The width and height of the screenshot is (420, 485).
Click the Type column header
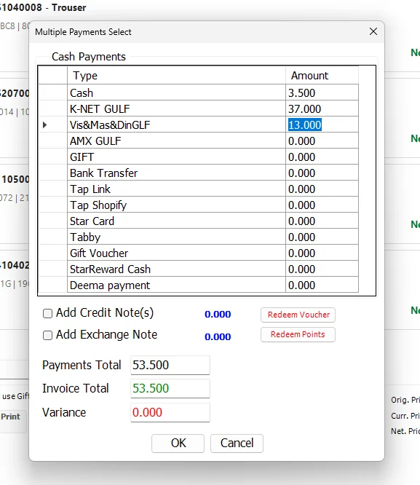176,75
